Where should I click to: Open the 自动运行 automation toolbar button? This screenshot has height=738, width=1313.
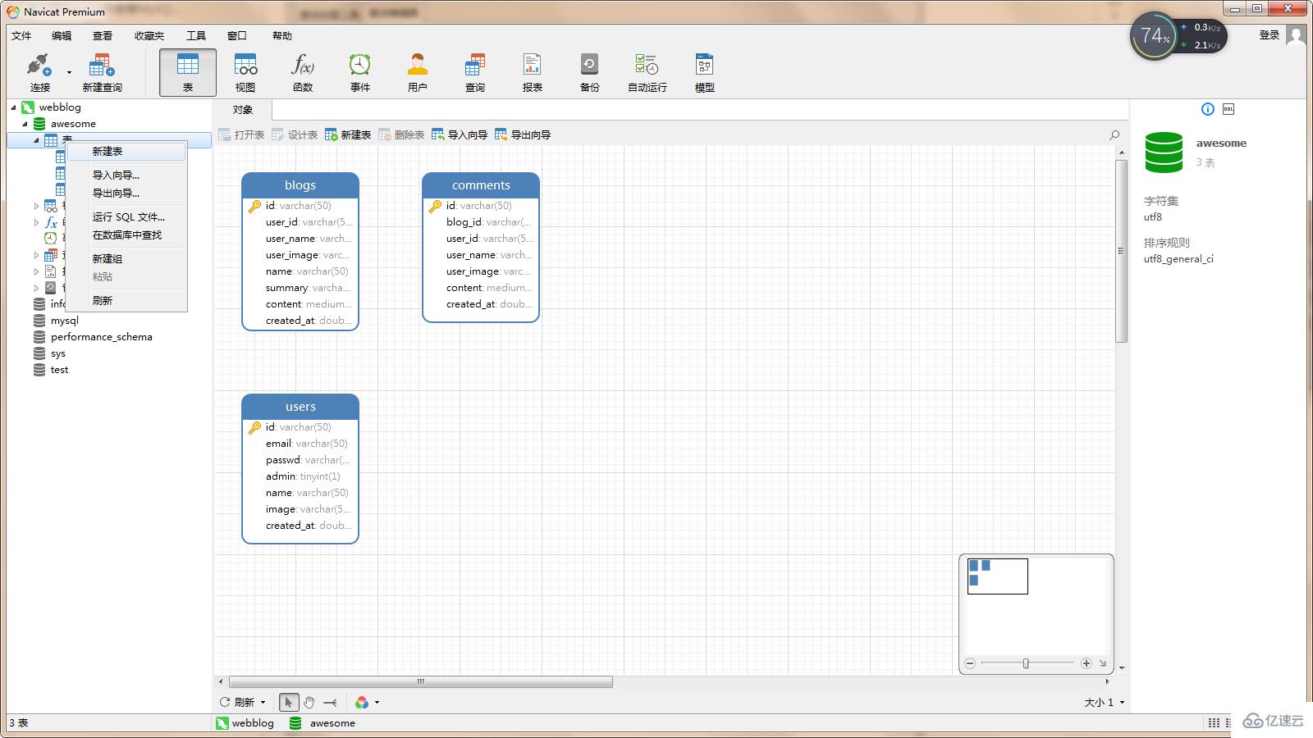point(647,72)
